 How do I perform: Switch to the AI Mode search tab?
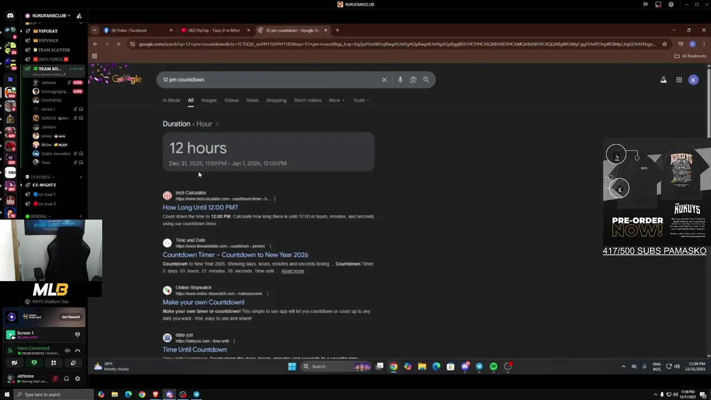point(171,101)
